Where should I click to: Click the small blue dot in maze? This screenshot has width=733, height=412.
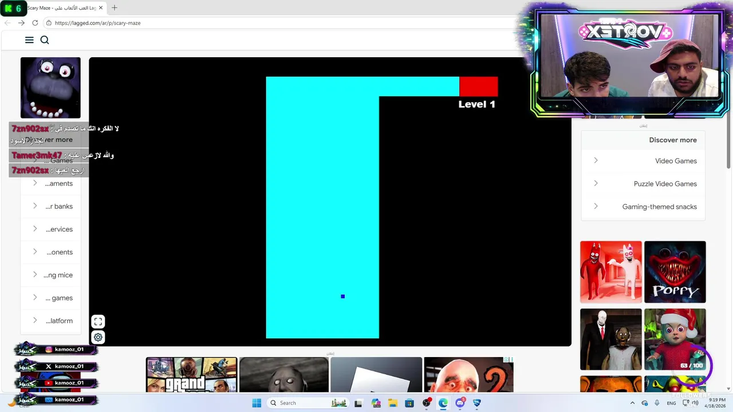(x=342, y=296)
